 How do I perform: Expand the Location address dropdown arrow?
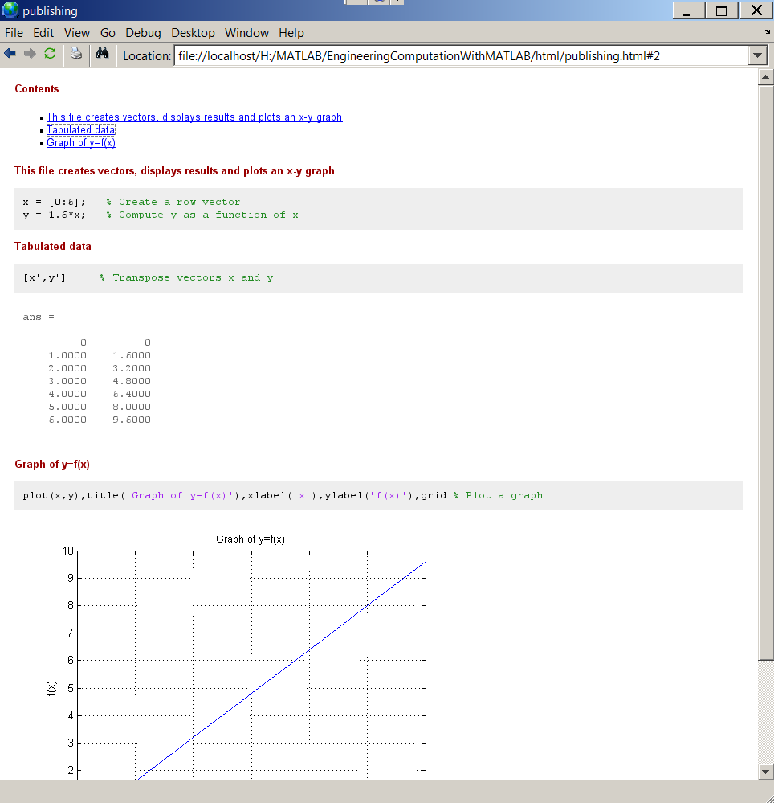click(757, 55)
